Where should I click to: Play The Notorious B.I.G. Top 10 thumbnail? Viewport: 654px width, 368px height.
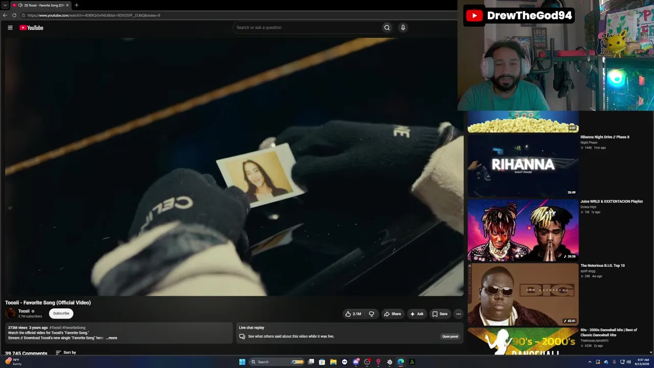[x=523, y=294]
